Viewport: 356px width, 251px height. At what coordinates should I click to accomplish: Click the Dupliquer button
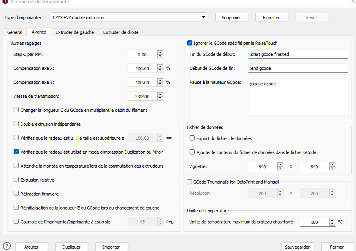pos(72,247)
